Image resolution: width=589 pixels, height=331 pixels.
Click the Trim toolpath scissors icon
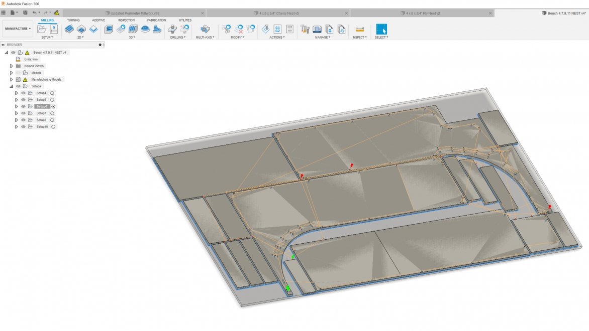(x=227, y=29)
